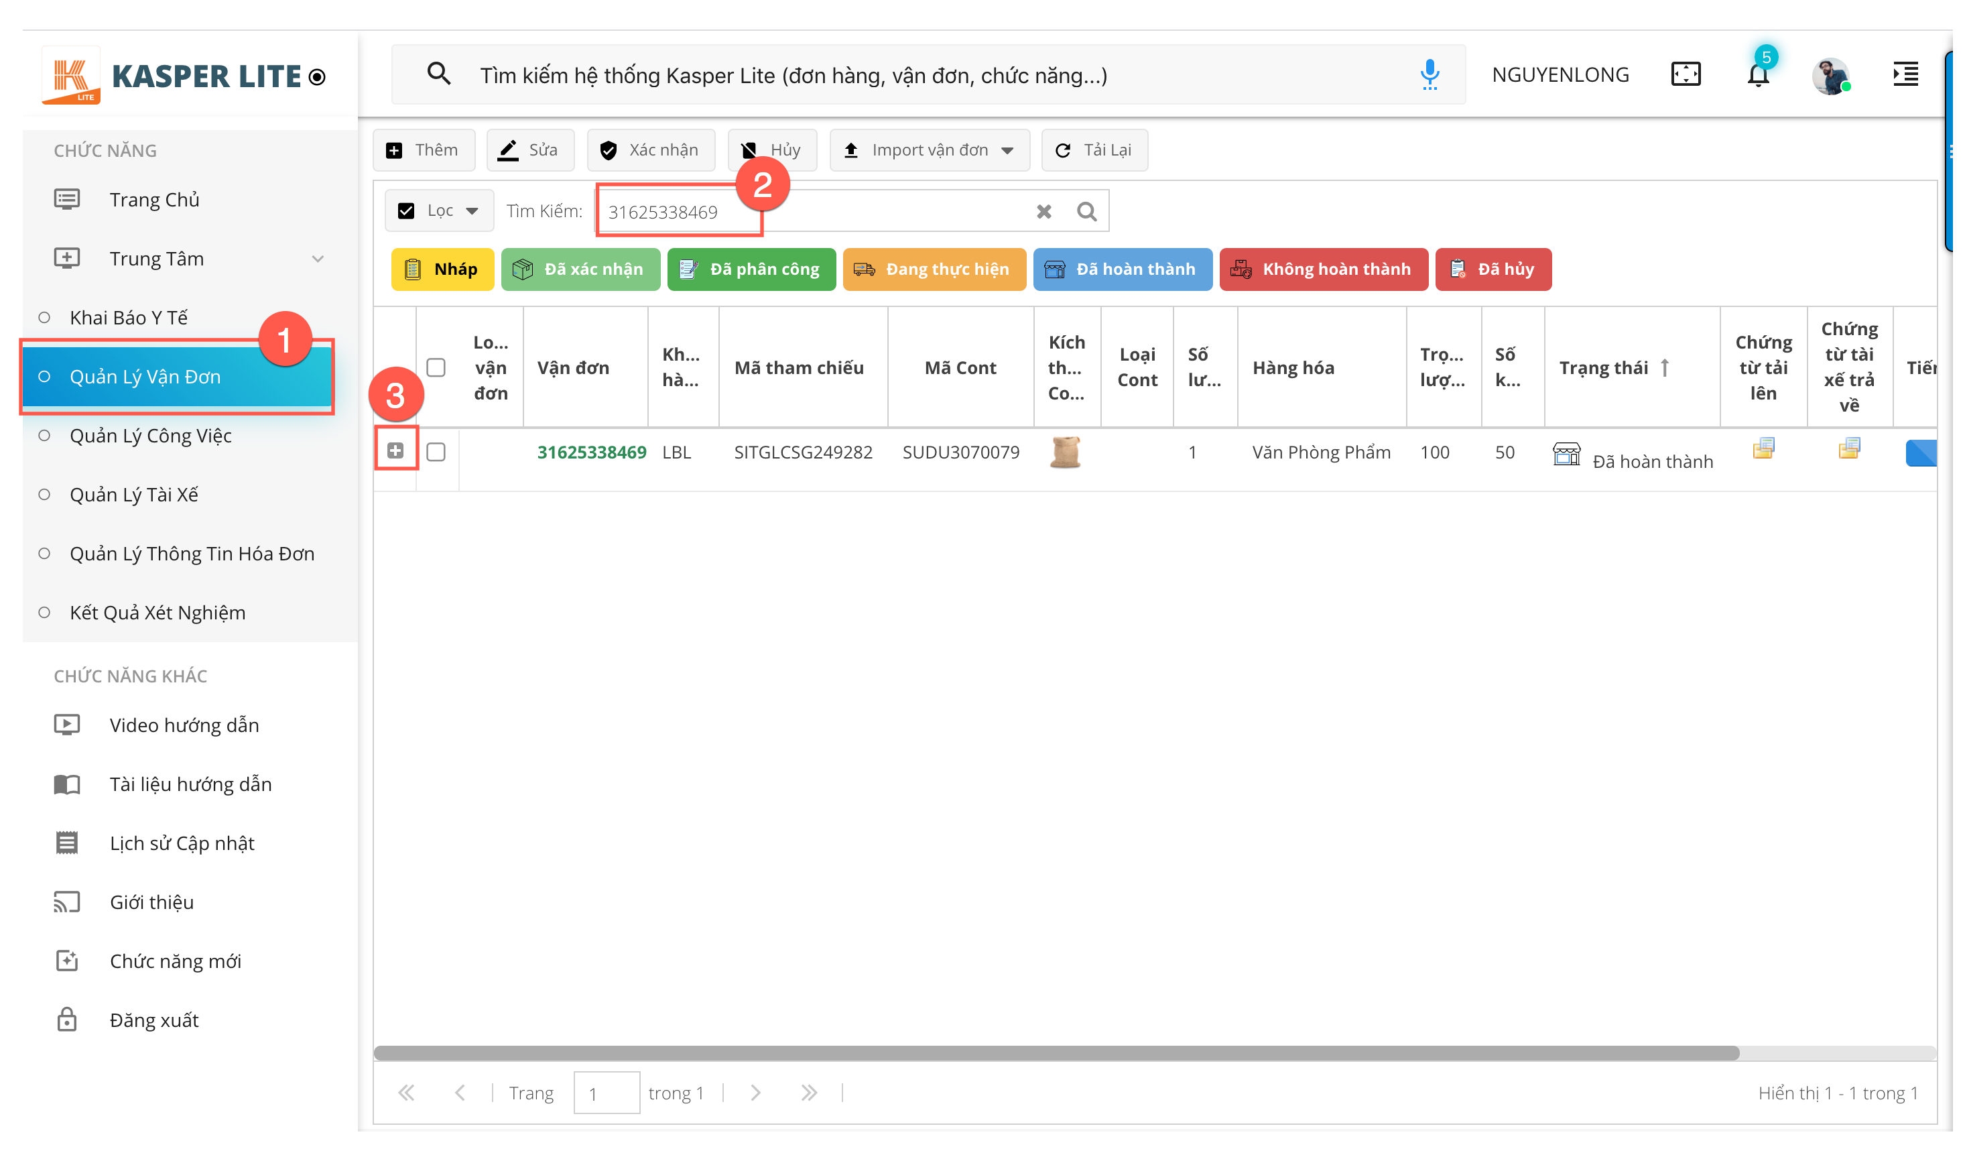Open Quản Lý Công Việc in sidebar
This screenshot has height=1157, width=1965.
pyautogui.click(x=151, y=435)
